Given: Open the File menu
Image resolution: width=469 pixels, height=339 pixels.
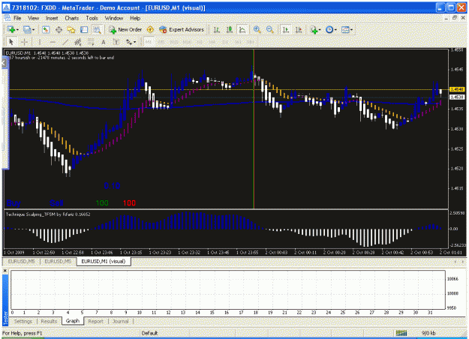Looking at the screenshot, I should pos(17,18).
